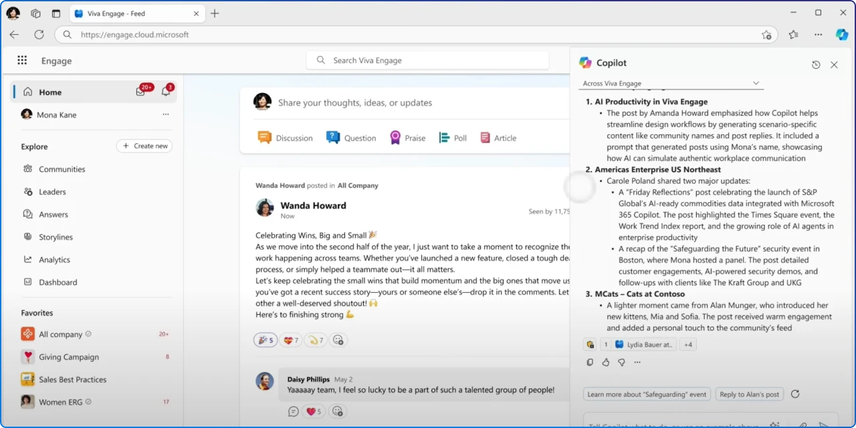This screenshot has width=856, height=428.
Task: Click the Search Viva Engage field
Action: 427,60
